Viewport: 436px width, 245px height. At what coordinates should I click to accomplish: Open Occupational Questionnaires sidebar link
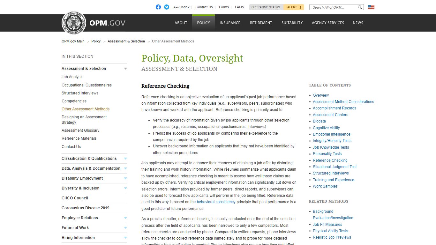[x=86, y=85]
